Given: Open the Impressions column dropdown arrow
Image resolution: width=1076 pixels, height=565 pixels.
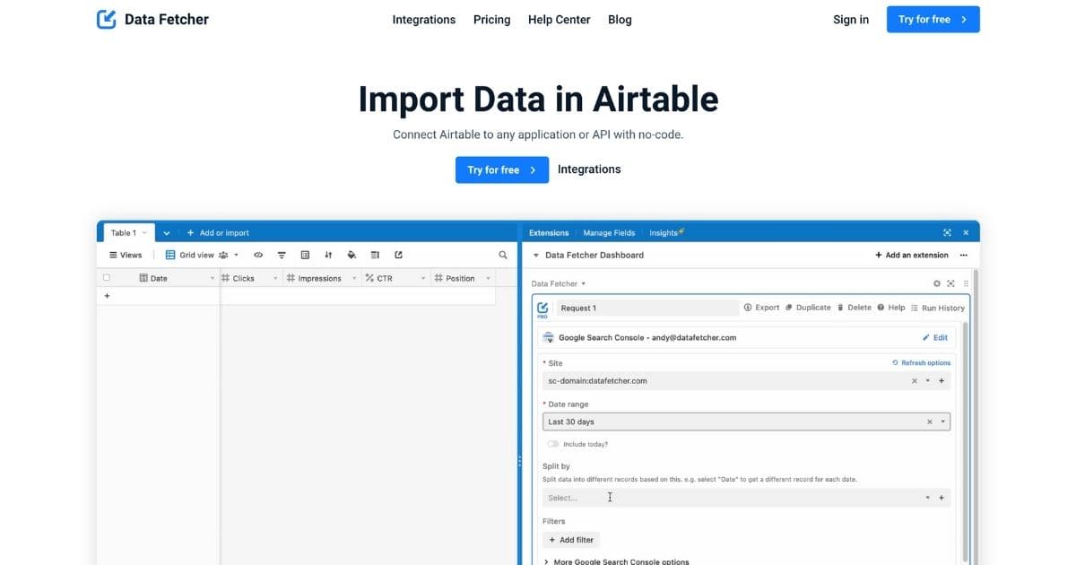Looking at the screenshot, I should (x=354, y=279).
